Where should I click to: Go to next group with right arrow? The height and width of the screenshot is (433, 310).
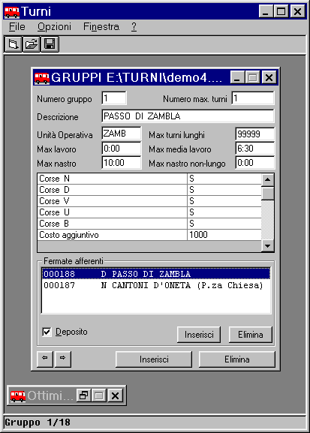tap(63, 359)
